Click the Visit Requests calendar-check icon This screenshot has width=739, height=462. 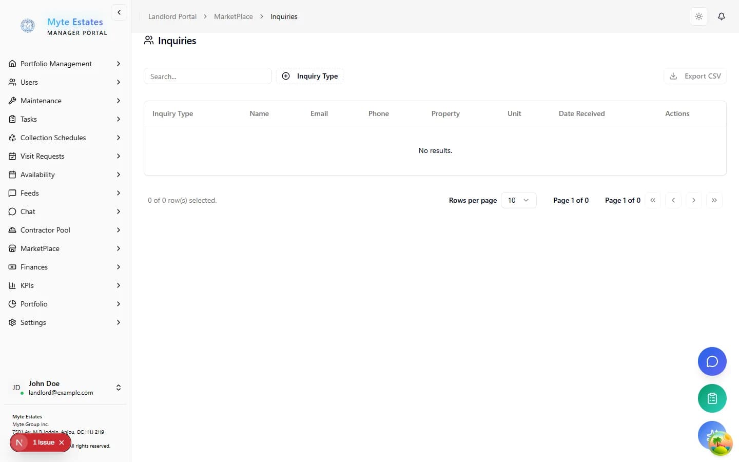click(x=12, y=156)
